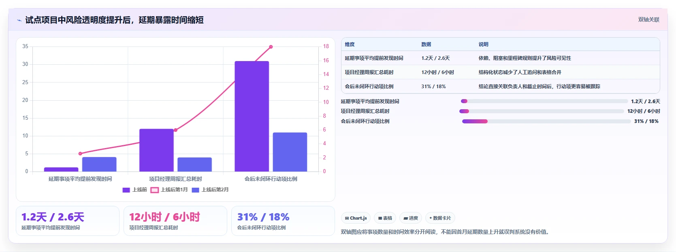Click the 项目经理周报汇总耗时 progress bar
Viewport: 676px width, 252px height.
(x=542, y=111)
